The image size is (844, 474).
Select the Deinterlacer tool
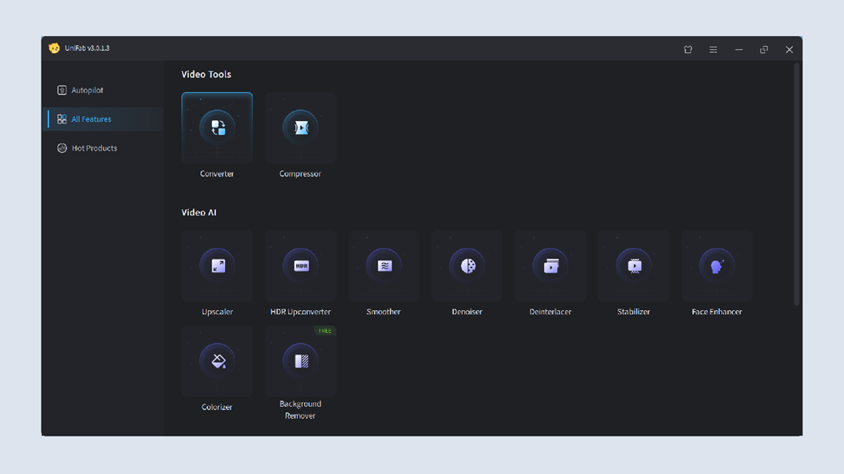click(550, 266)
